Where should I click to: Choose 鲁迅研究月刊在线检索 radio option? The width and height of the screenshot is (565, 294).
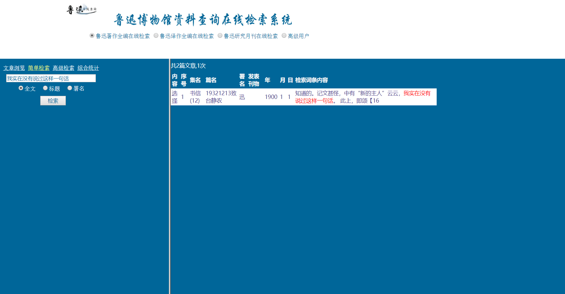[220, 36]
